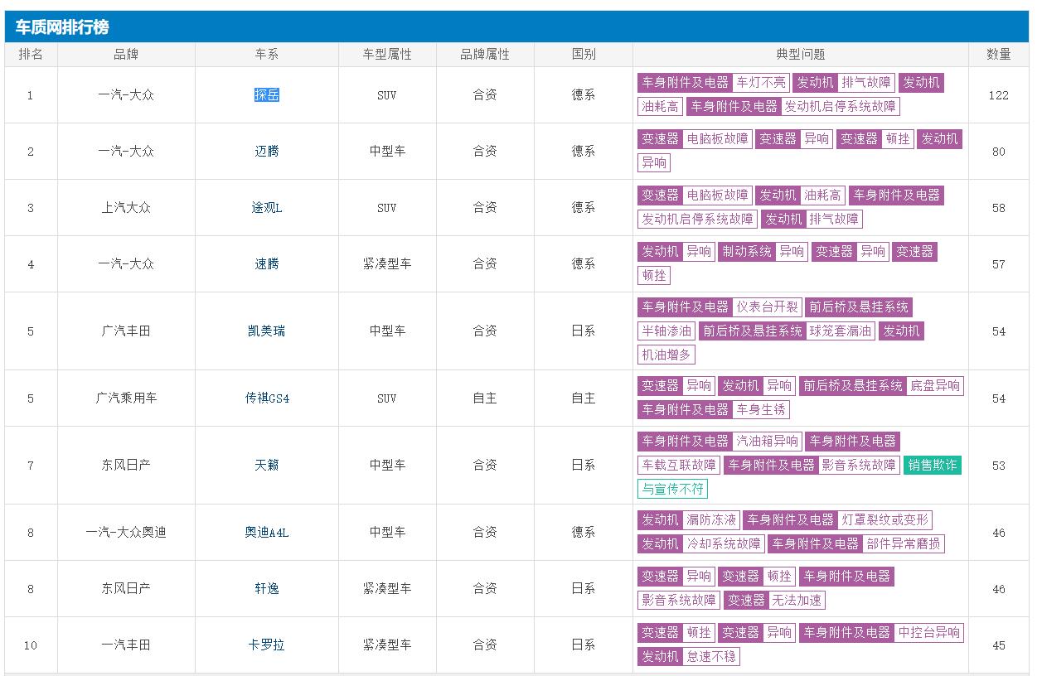
Task: Click the 典型问题 column header
Action: [x=801, y=55]
